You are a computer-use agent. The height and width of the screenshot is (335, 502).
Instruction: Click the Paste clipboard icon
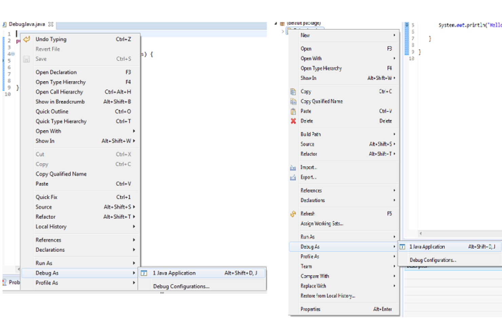[293, 111]
